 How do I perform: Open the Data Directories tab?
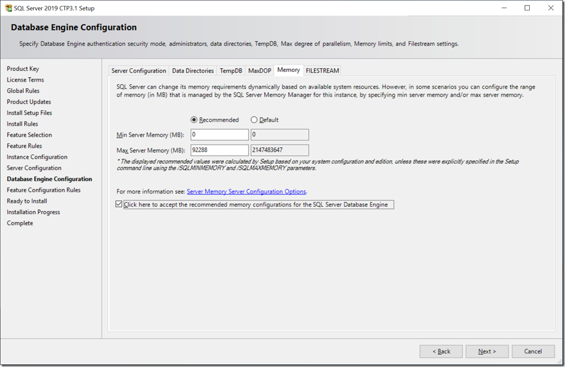pyautogui.click(x=193, y=70)
